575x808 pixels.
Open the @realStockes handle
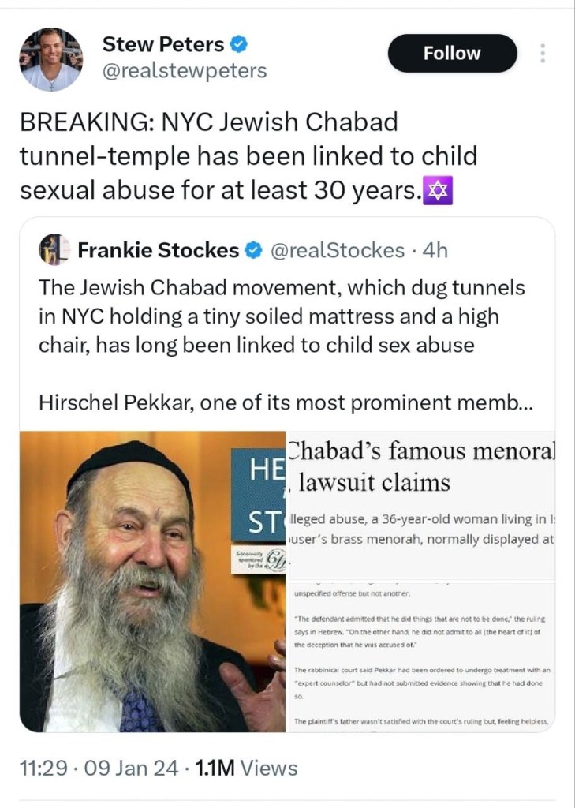(x=338, y=251)
